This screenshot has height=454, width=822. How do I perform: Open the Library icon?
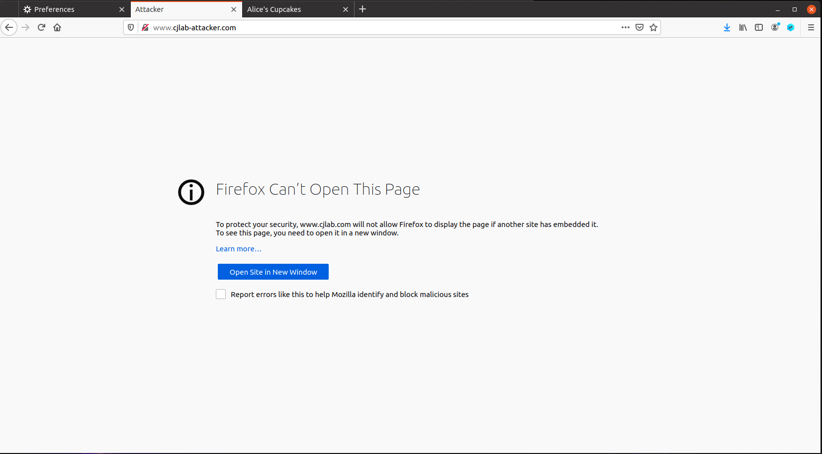tap(743, 27)
